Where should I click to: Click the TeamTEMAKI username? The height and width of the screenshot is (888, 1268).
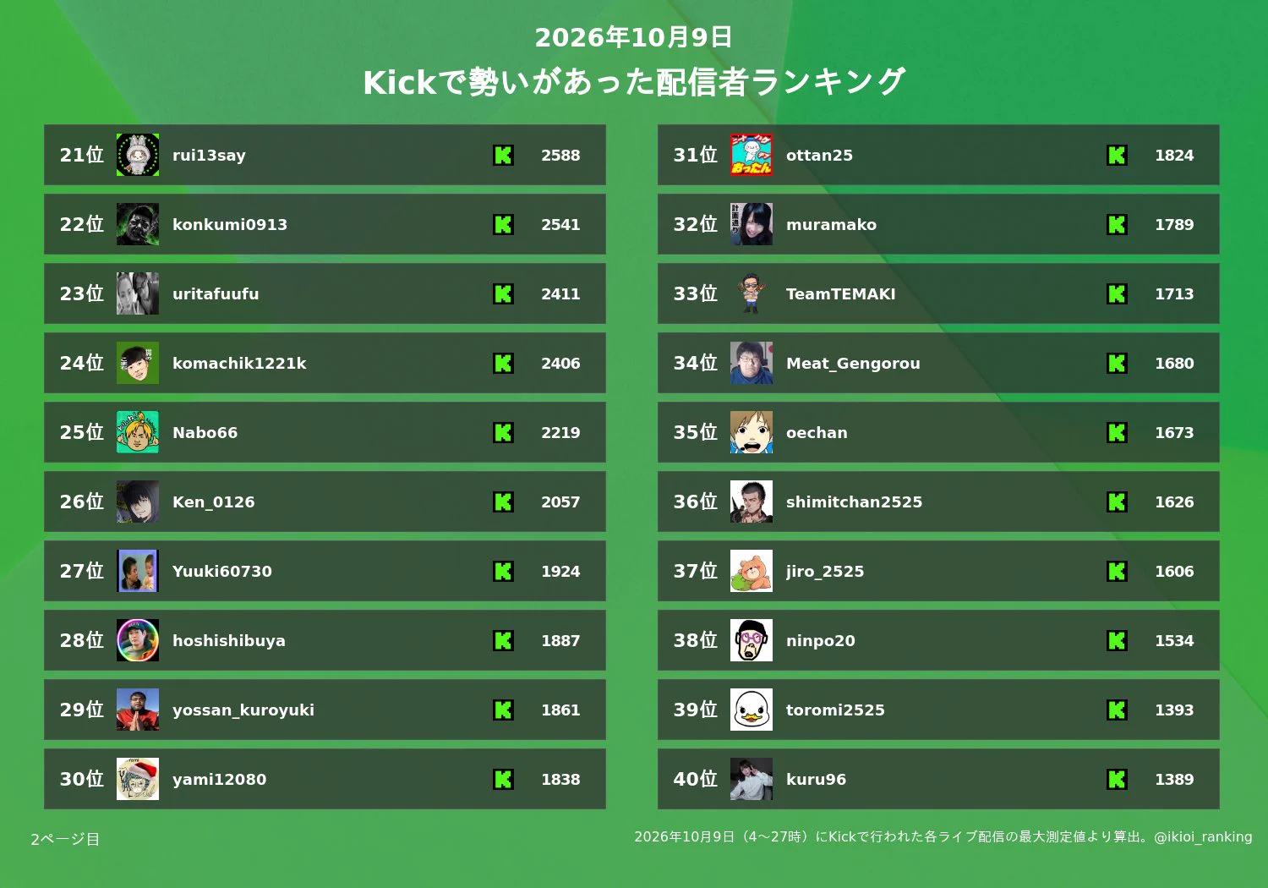coord(840,293)
